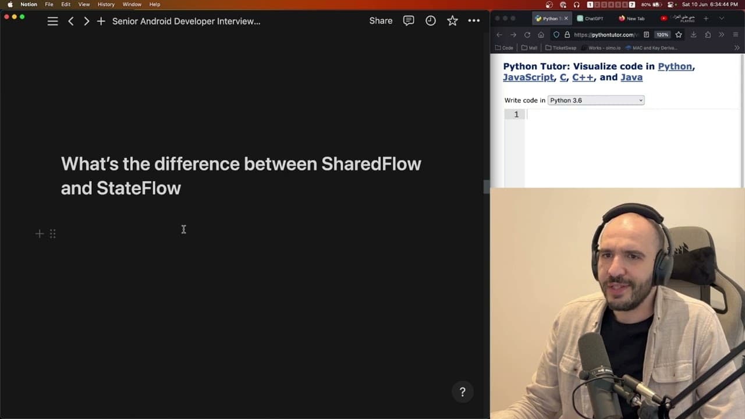Follow the JavaScript link on Python Tutor

tap(528, 77)
